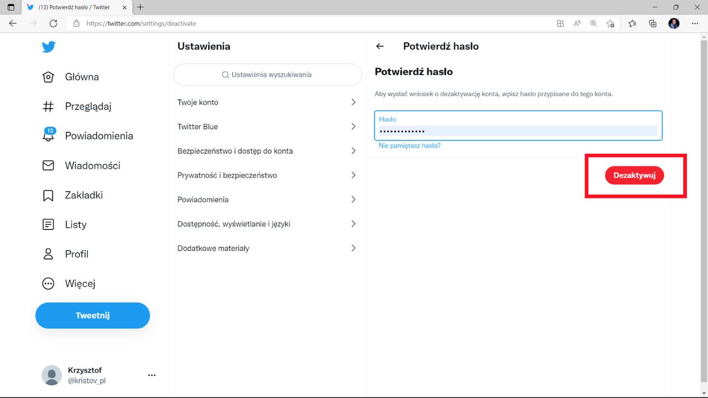
Task: Click the Ustawienia wyszukiwania search box
Action: coord(267,75)
